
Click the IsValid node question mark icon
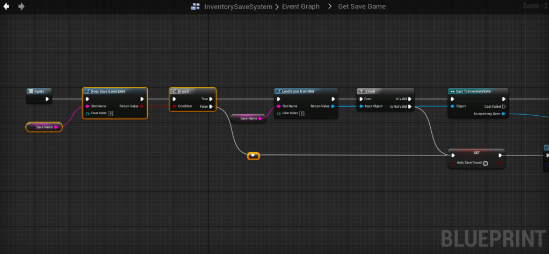tap(361, 91)
